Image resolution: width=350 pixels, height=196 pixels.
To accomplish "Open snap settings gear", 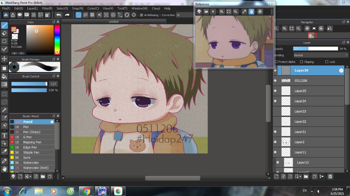I will [x=134, y=15].
